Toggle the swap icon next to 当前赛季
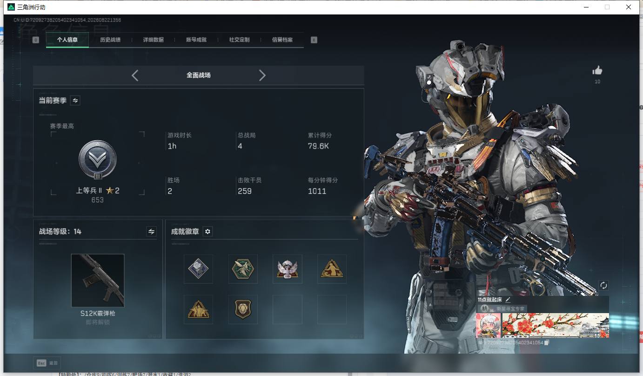 click(x=75, y=100)
